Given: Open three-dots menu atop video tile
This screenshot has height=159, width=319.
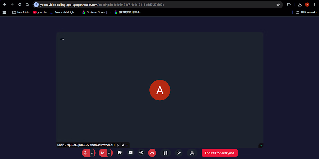Looking at the screenshot, I should tap(62, 39).
